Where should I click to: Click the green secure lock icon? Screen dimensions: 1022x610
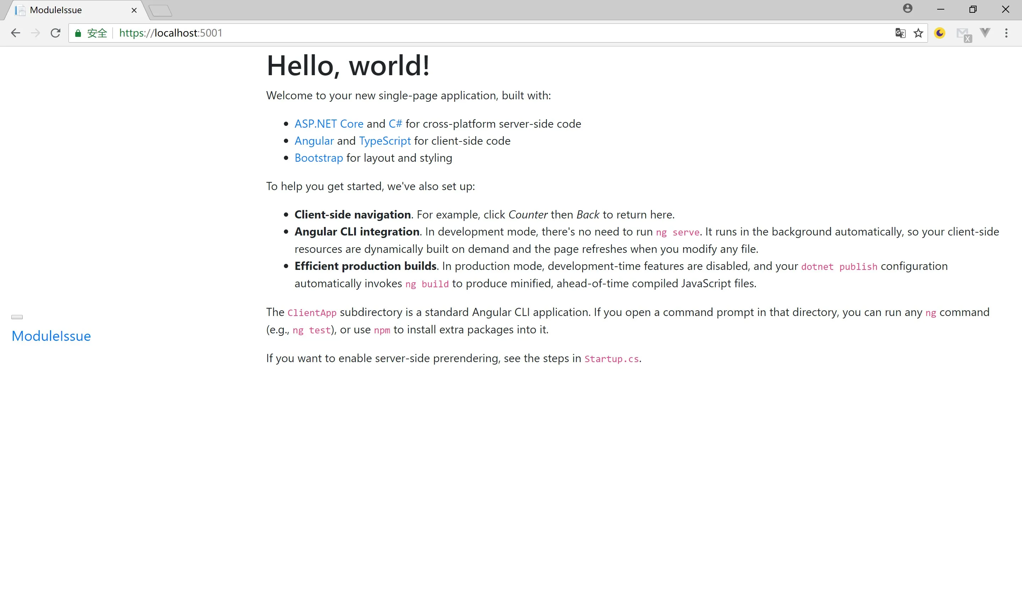pyautogui.click(x=78, y=33)
